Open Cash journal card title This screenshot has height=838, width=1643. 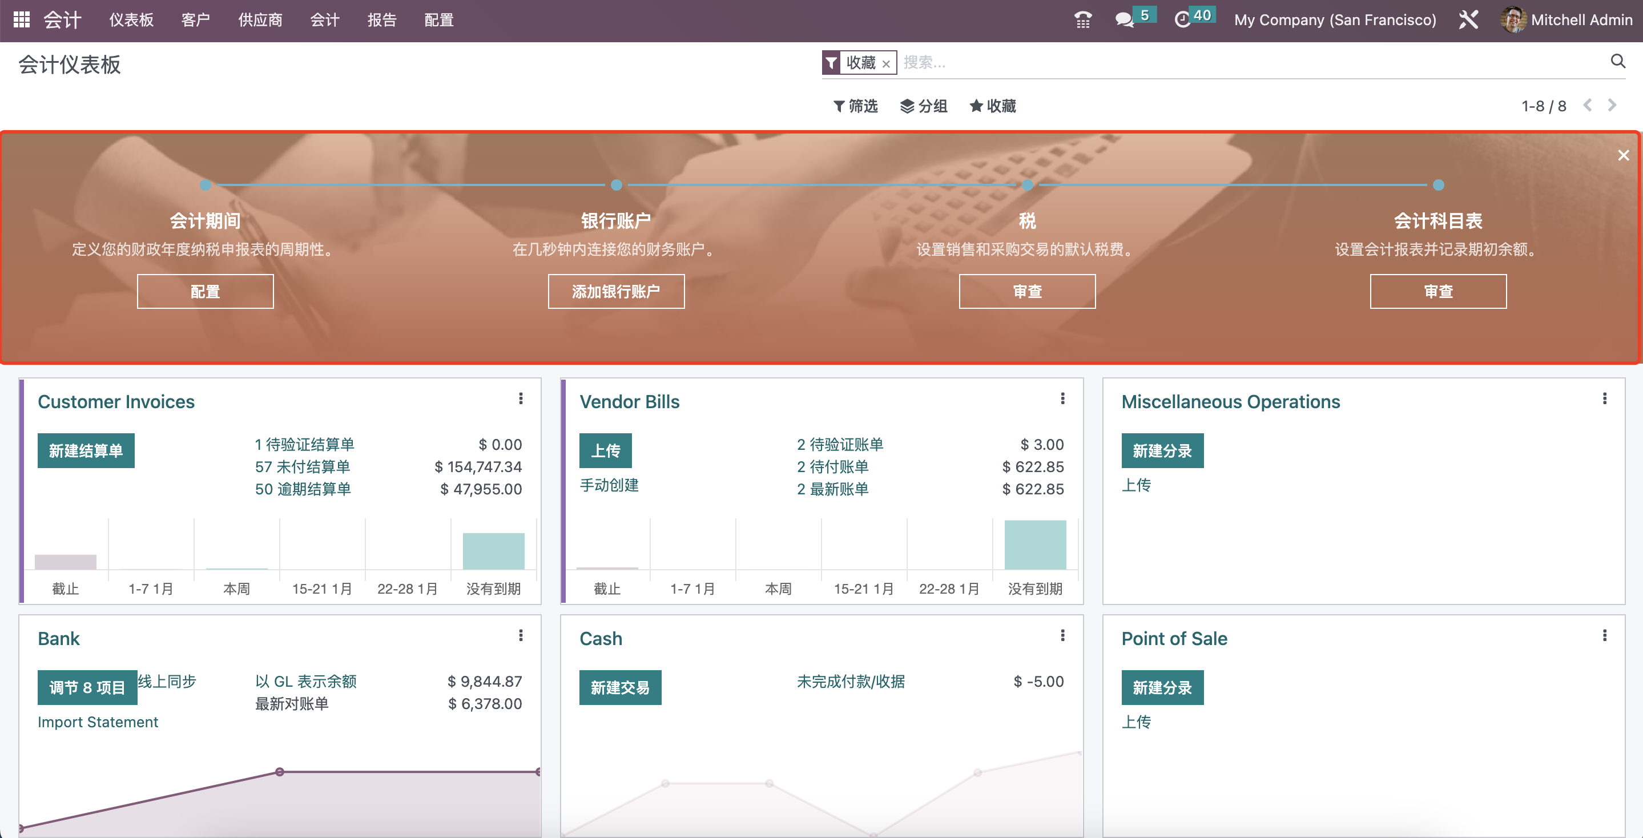[x=600, y=638]
